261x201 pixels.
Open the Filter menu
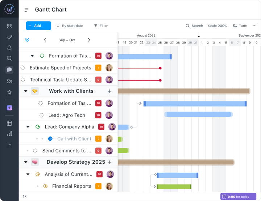pyautogui.click(x=101, y=26)
